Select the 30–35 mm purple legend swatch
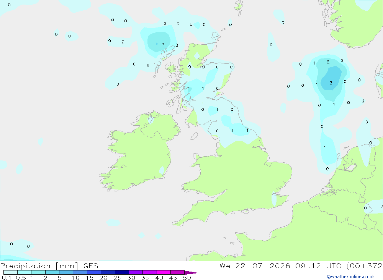This screenshot has height=280, width=383. click(x=136, y=272)
